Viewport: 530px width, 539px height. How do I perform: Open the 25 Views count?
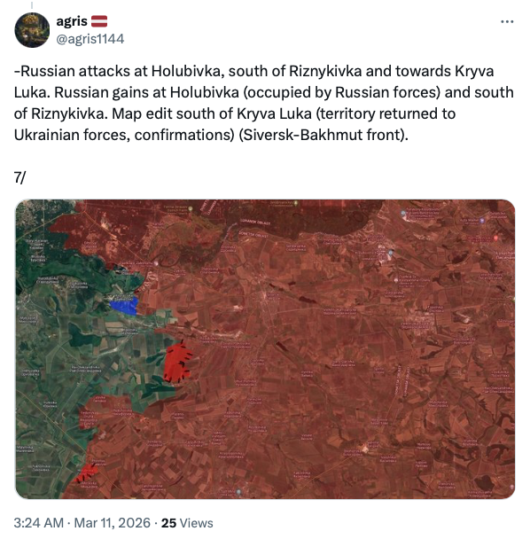pyautogui.click(x=187, y=523)
